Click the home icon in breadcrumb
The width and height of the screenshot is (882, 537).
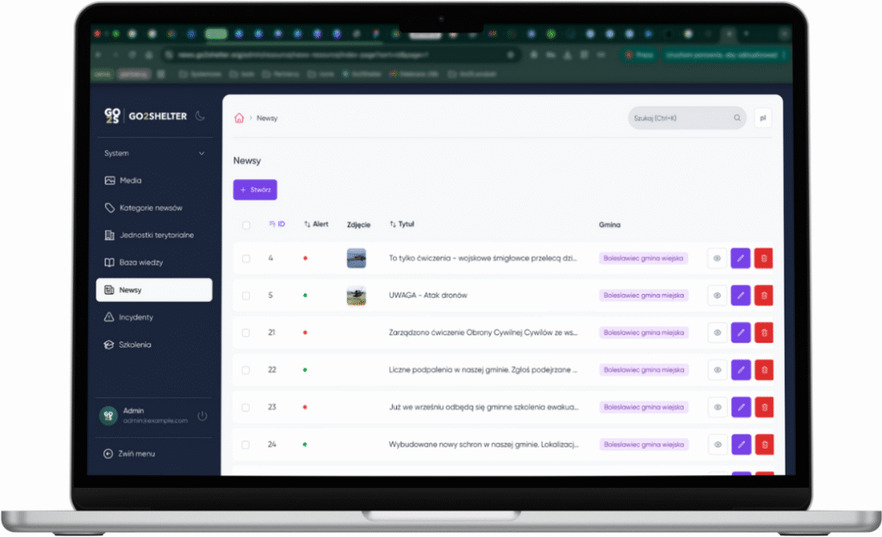(239, 118)
